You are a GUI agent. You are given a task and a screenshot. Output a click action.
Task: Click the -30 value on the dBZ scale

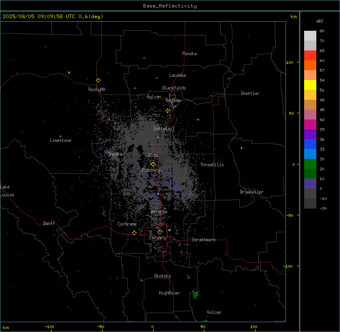coord(323,209)
